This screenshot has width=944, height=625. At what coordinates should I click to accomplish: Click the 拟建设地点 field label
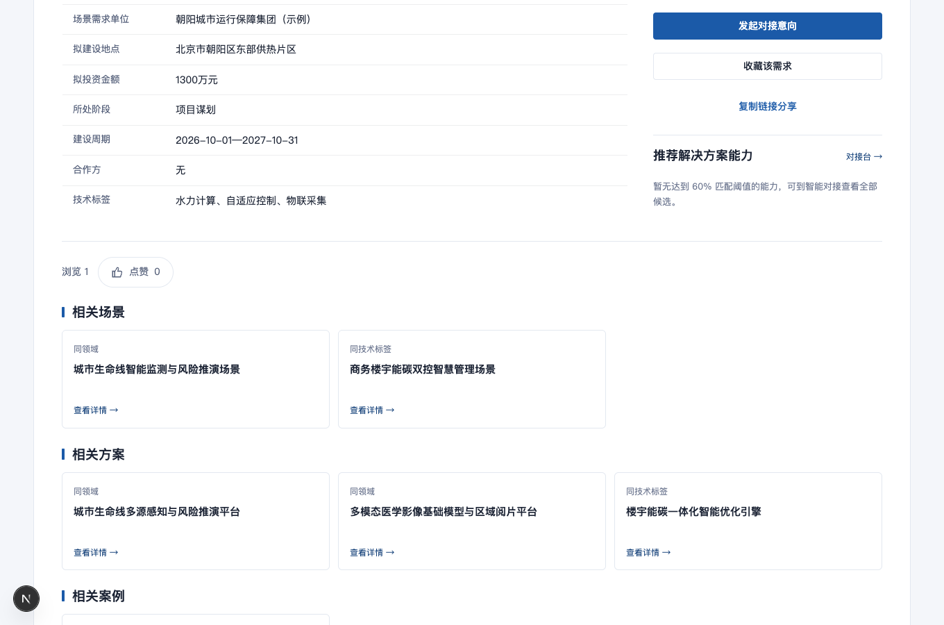click(96, 49)
